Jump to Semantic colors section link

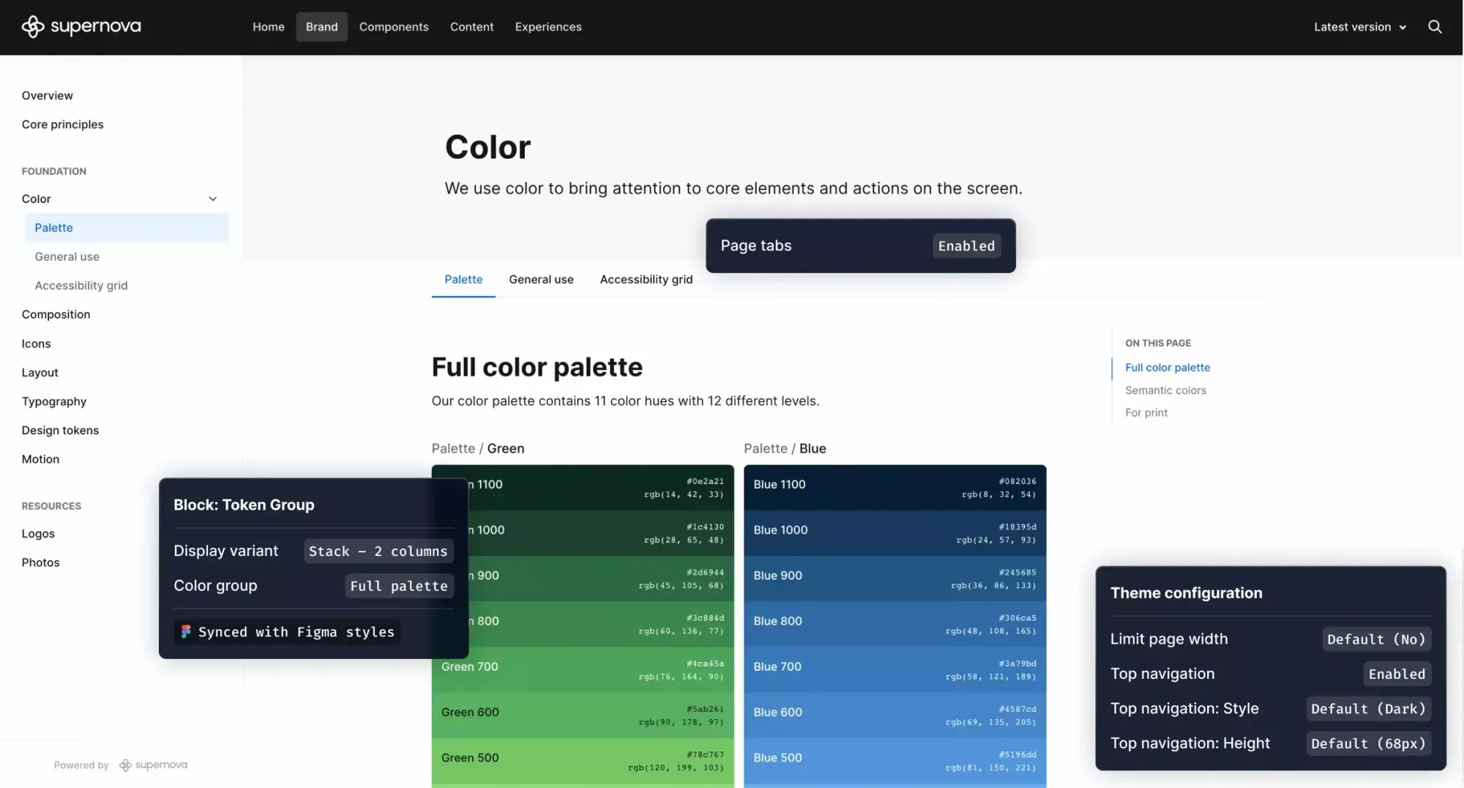point(1165,390)
